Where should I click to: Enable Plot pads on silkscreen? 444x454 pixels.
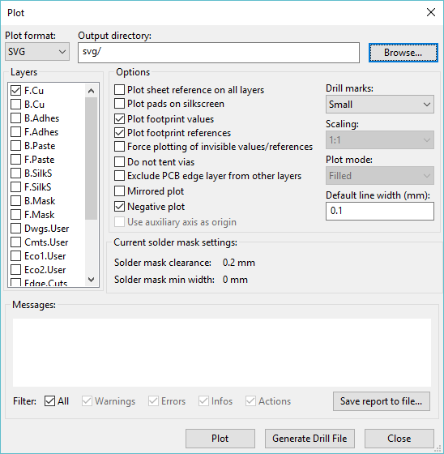coord(119,104)
